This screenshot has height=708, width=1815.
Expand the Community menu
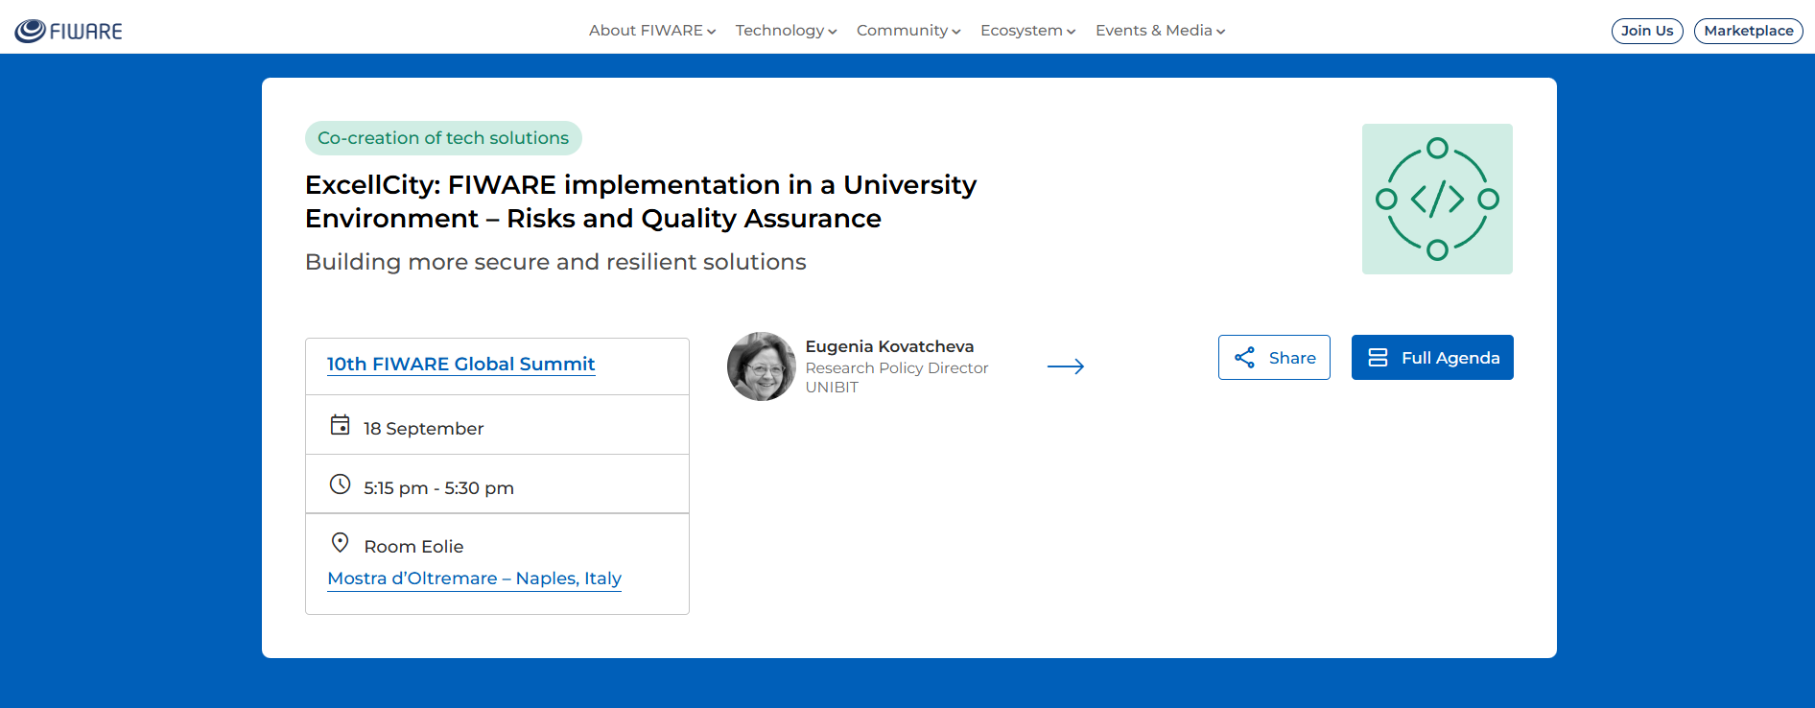pos(908,31)
